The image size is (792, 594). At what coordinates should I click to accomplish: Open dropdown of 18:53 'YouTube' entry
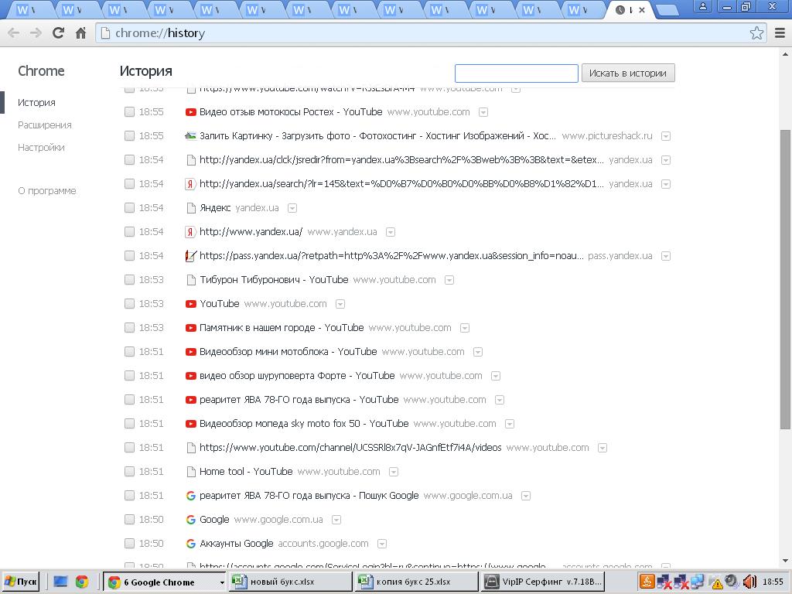340,304
